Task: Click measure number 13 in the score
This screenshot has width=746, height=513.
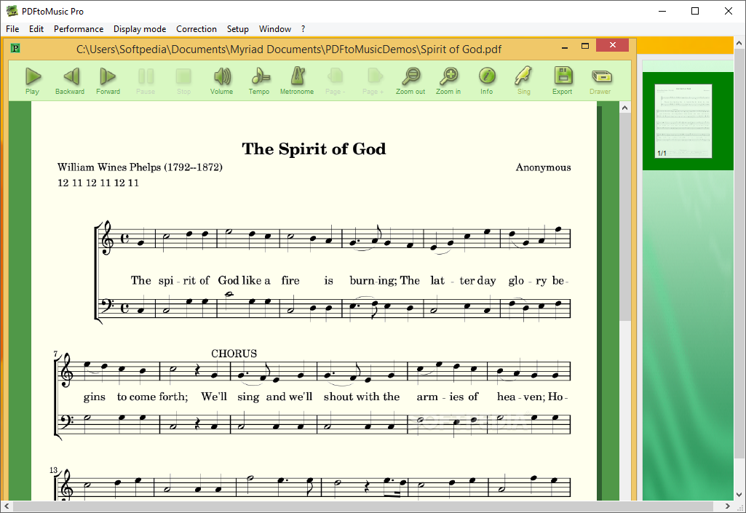Action: coord(53,470)
